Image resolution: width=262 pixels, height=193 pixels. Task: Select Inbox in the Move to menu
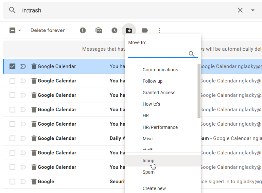[x=148, y=160]
